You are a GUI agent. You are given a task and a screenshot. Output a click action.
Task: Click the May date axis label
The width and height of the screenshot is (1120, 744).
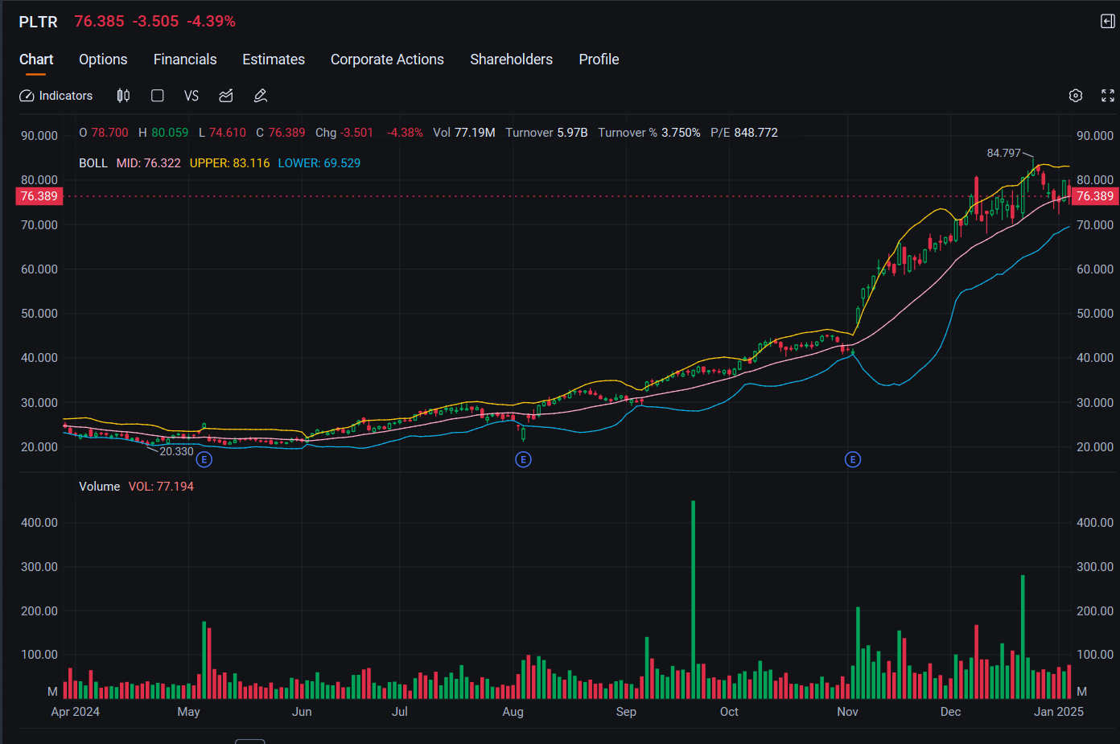[189, 712]
